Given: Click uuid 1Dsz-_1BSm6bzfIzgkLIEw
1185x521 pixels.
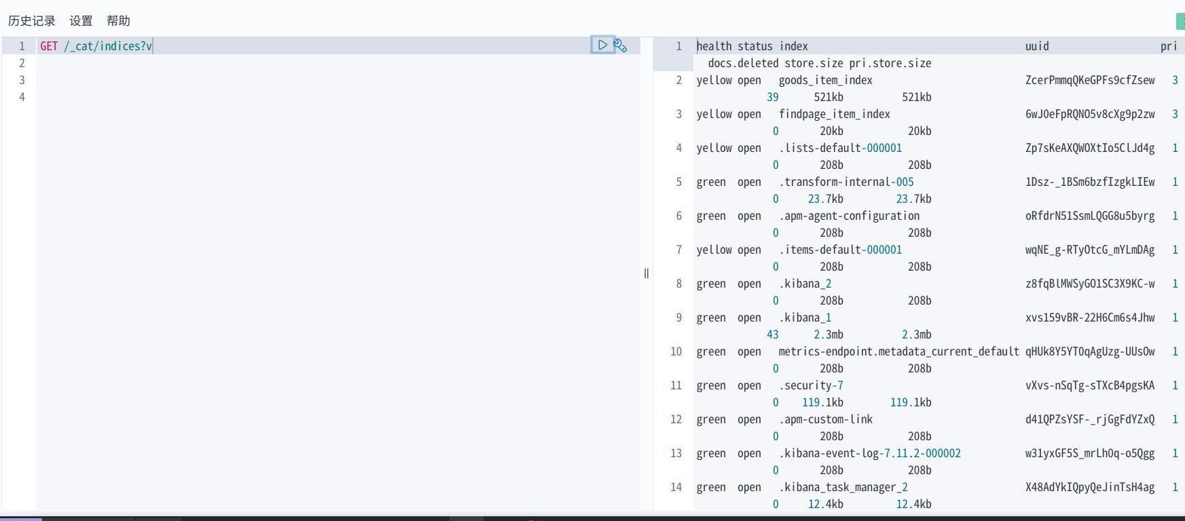Looking at the screenshot, I should click(x=1090, y=182).
